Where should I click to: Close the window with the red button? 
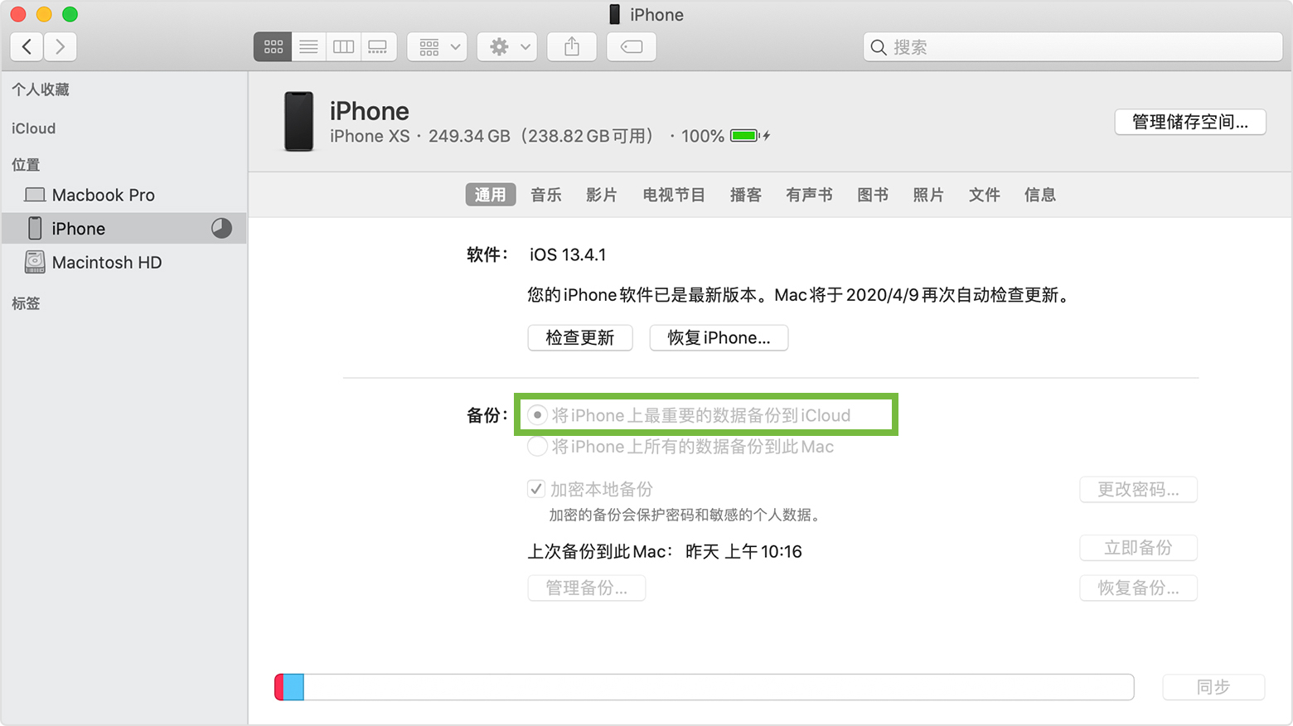coord(17,14)
